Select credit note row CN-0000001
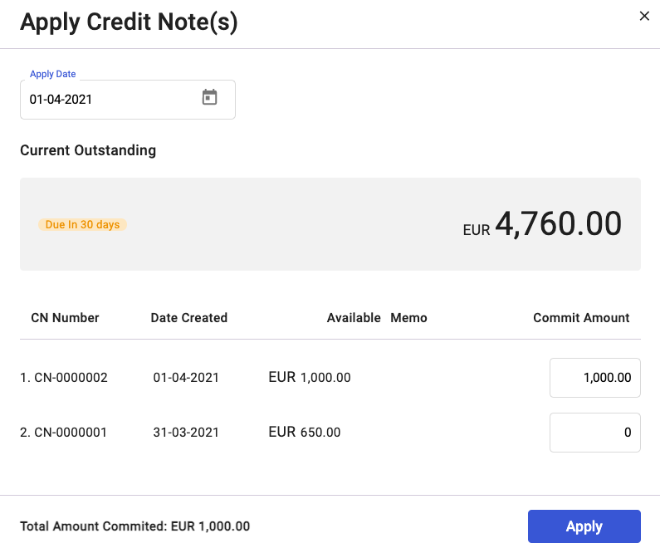The width and height of the screenshot is (660, 548). (330, 433)
